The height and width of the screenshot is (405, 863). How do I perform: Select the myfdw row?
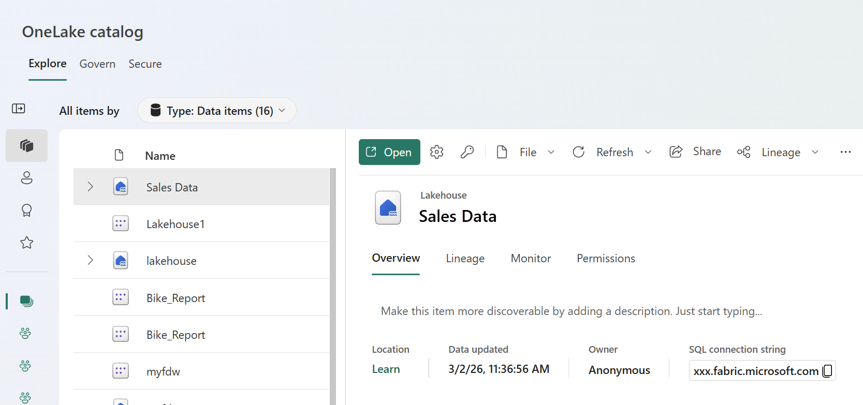[201, 371]
